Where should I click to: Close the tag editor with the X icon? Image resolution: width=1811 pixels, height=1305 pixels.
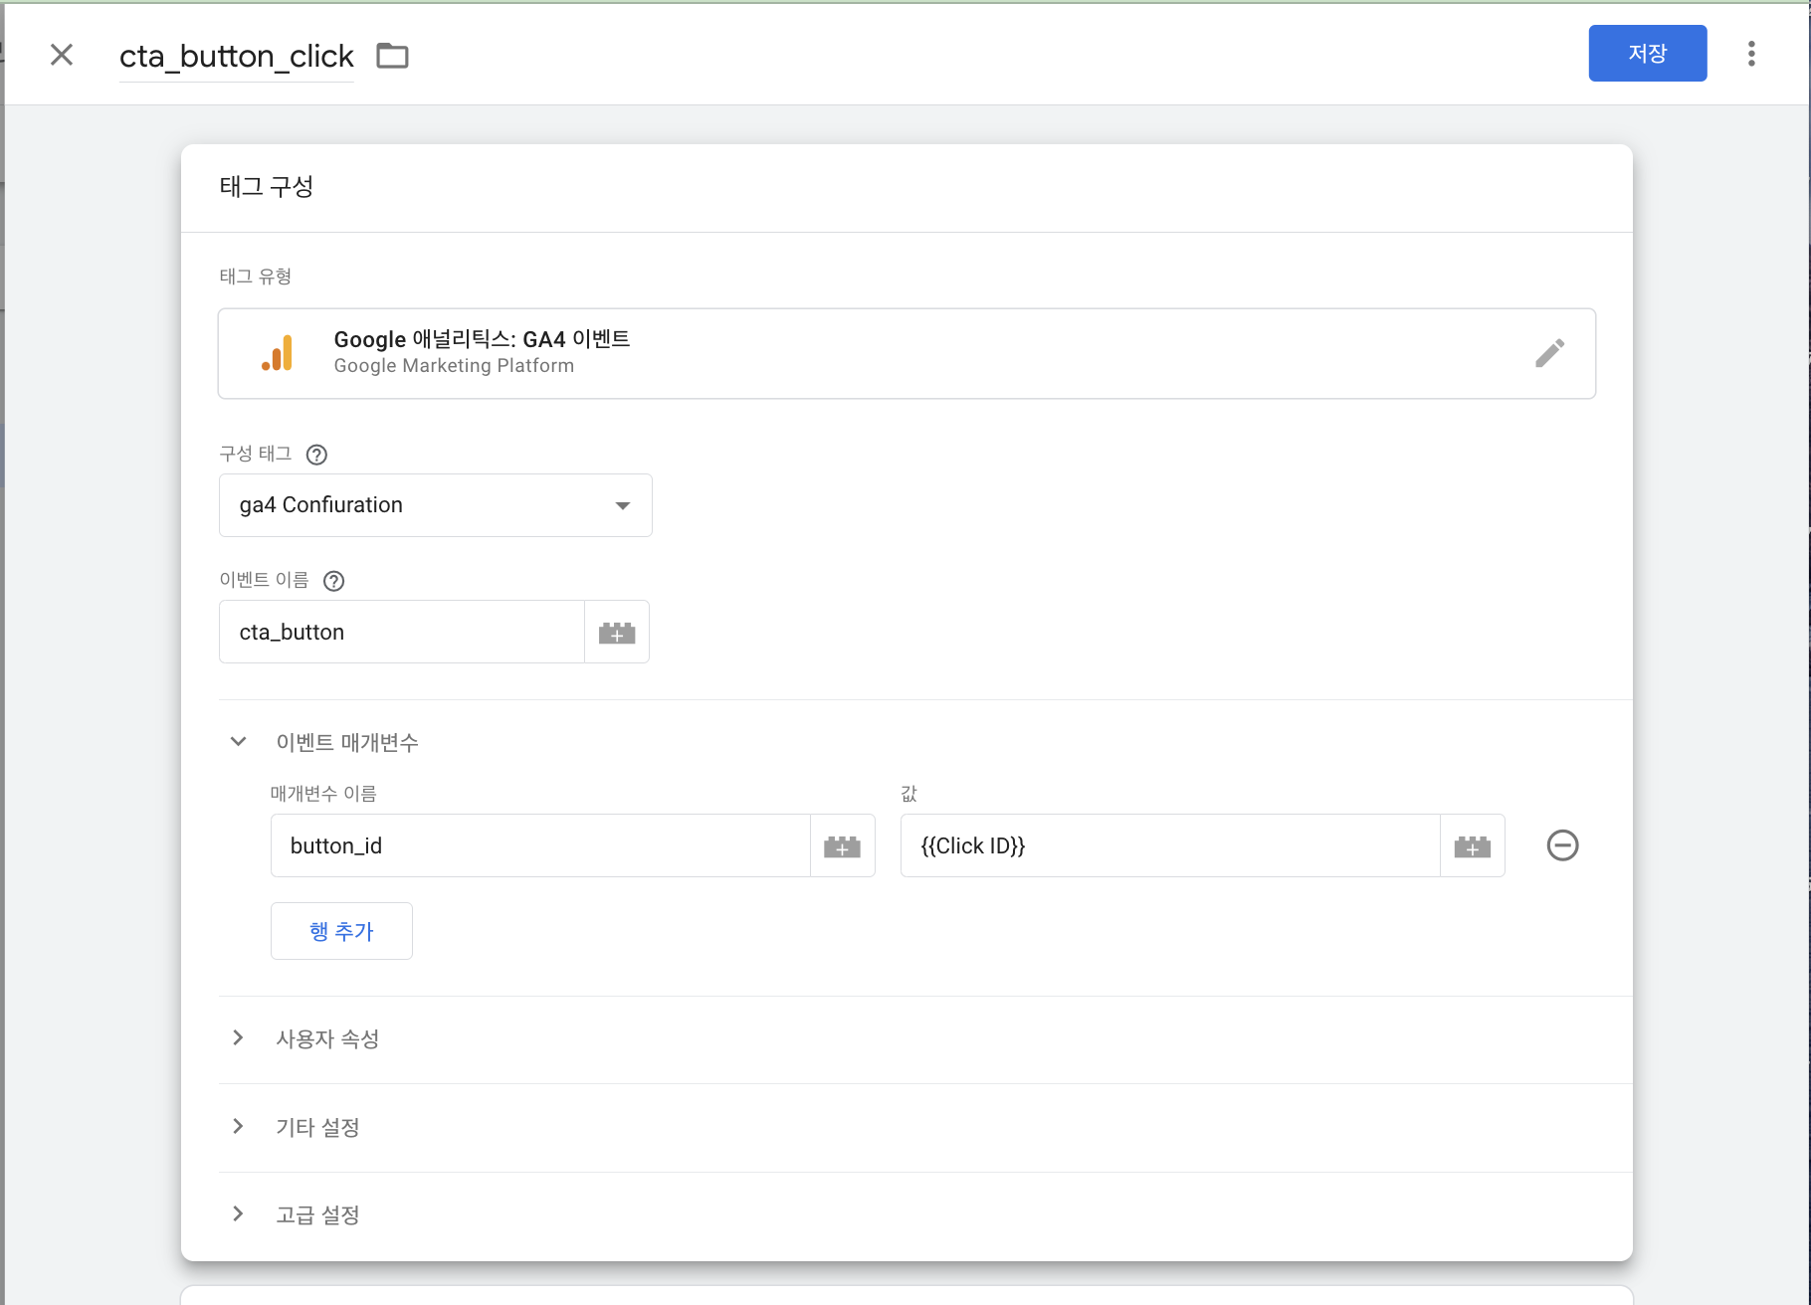pos(62,55)
